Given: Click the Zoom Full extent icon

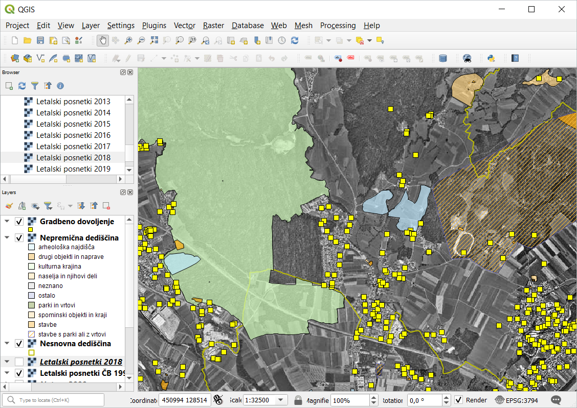Looking at the screenshot, I should pyautogui.click(x=154, y=40).
